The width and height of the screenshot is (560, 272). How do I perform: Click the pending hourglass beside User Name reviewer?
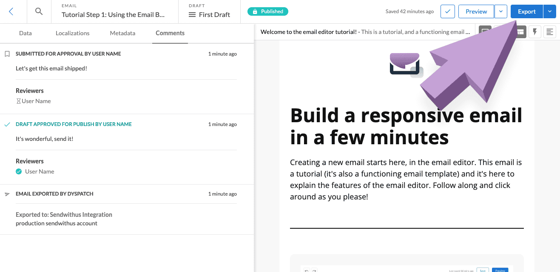pos(18,101)
